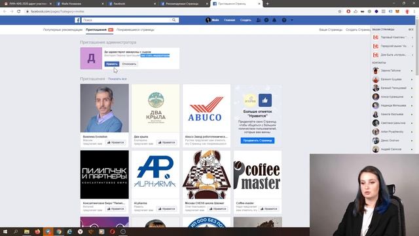Screen dimensions: 419x236
Task: Like the Москва CHESS школа page
Action: tap(217, 208)
